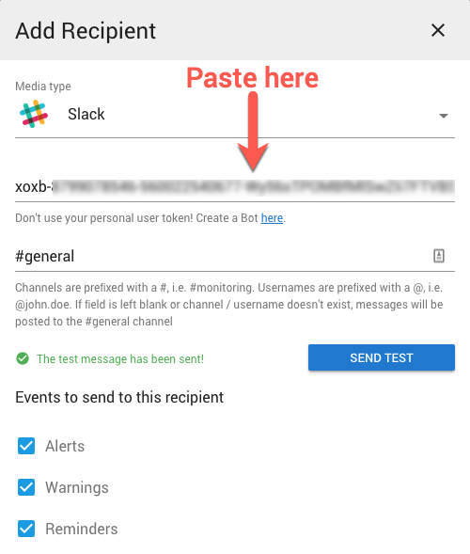
Task: Click the Alerts label text
Action: 65,446
